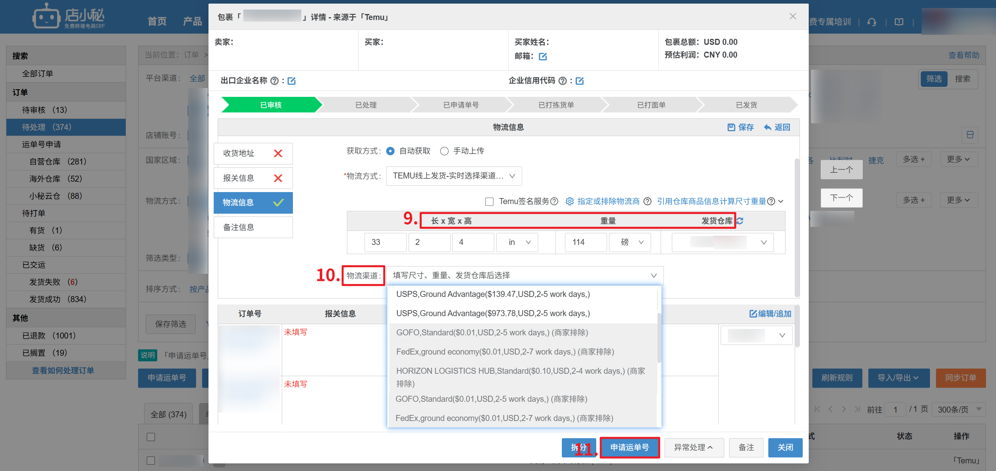Viewport: 996px width, 471px height.
Task: Click edit icon beside 企业信用代码
Action: point(579,81)
